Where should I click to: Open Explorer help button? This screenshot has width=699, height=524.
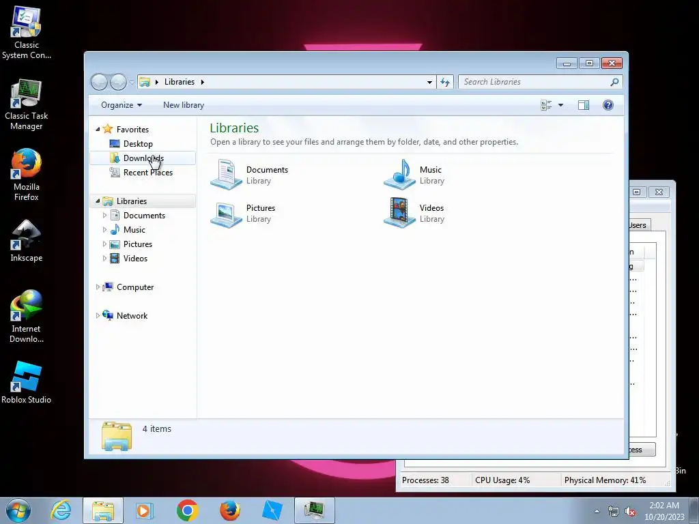click(608, 105)
